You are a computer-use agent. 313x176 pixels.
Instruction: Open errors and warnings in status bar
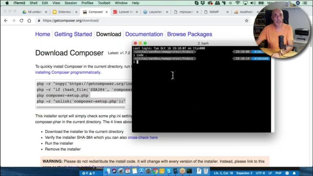point(89,173)
